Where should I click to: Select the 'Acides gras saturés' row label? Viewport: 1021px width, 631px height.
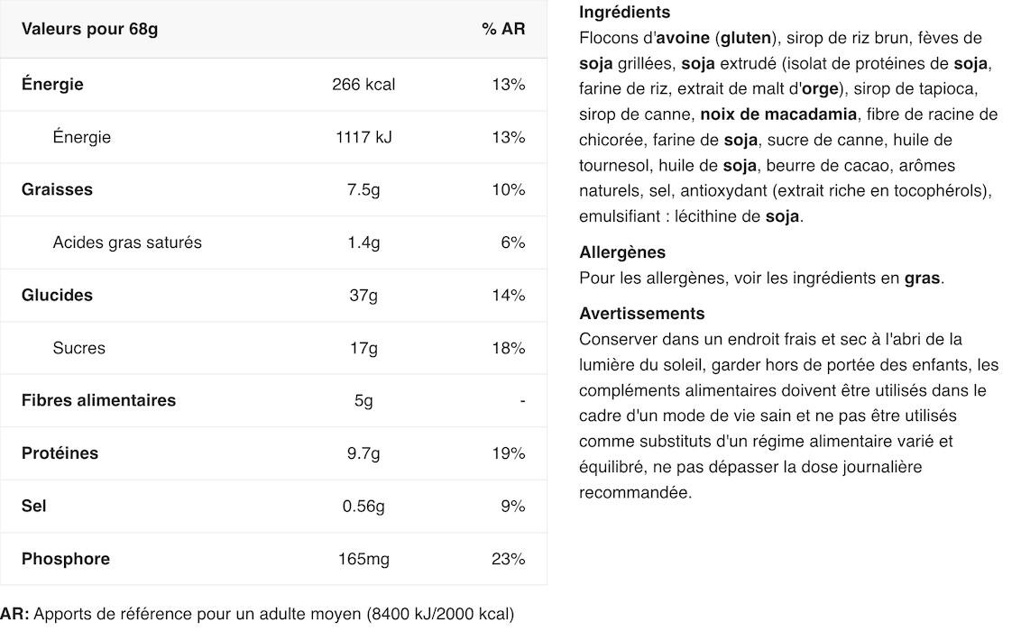(x=127, y=242)
